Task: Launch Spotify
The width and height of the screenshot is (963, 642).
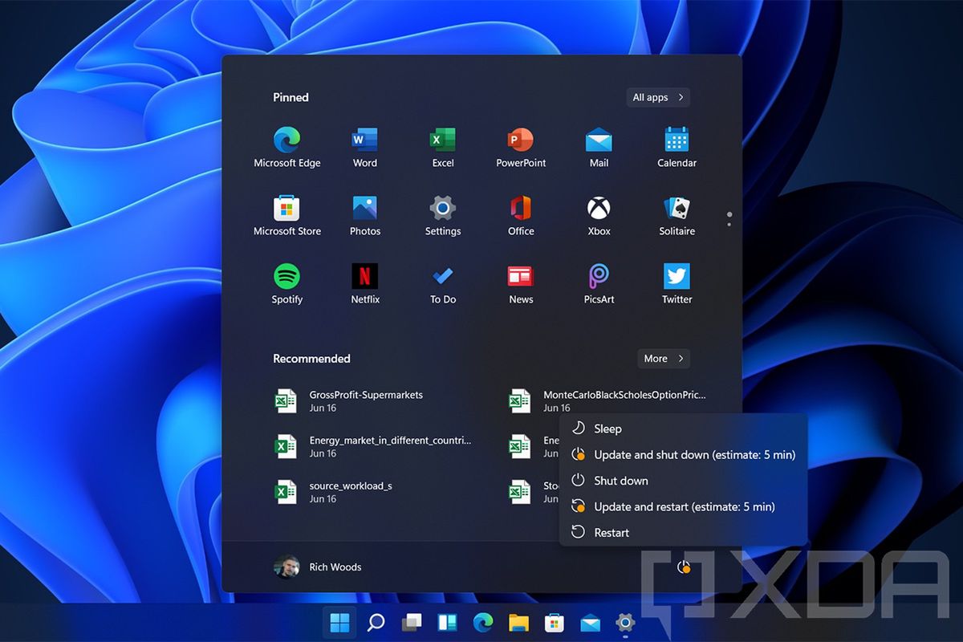Action: click(x=286, y=277)
